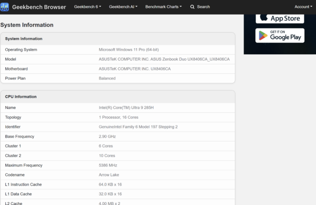Expand the Account menu
This screenshot has height=205, width=316.
(303, 7)
